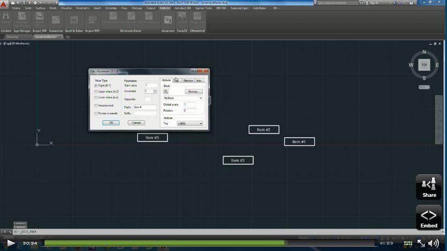Screen dimensions: 447x251
Task: Click Cancel in the Increment dialog
Action: (x=136, y=123)
